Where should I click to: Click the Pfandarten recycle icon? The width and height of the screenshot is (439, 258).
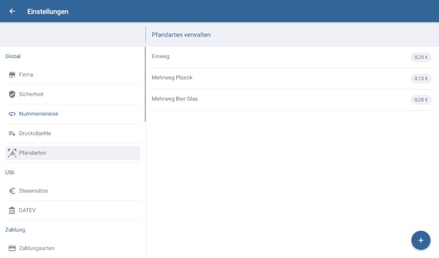pos(12,153)
